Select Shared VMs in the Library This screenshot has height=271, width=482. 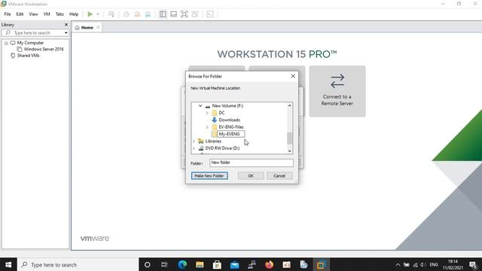pyautogui.click(x=29, y=56)
